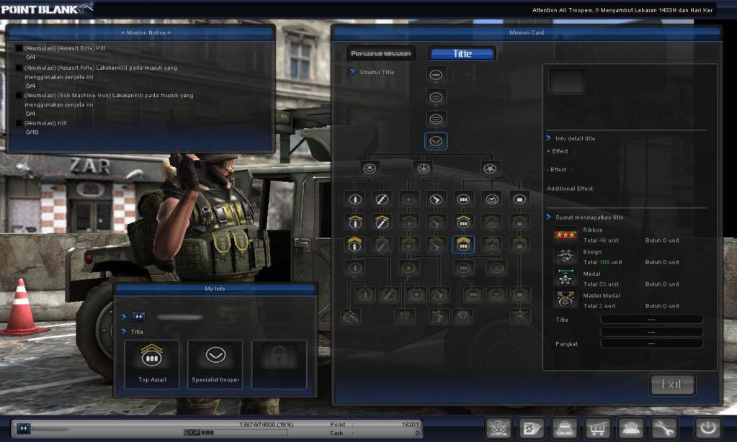
Task: Click the Attention All Troopers announcement ticker
Action: [622, 10]
